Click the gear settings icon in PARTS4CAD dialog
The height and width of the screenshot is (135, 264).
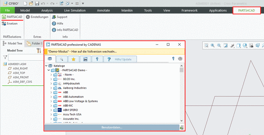pos(180,59)
